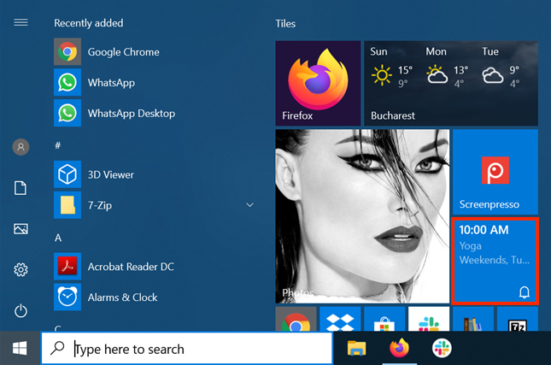This screenshot has height=365, width=551.
Task: Open the Photos tile
Action: point(362,216)
